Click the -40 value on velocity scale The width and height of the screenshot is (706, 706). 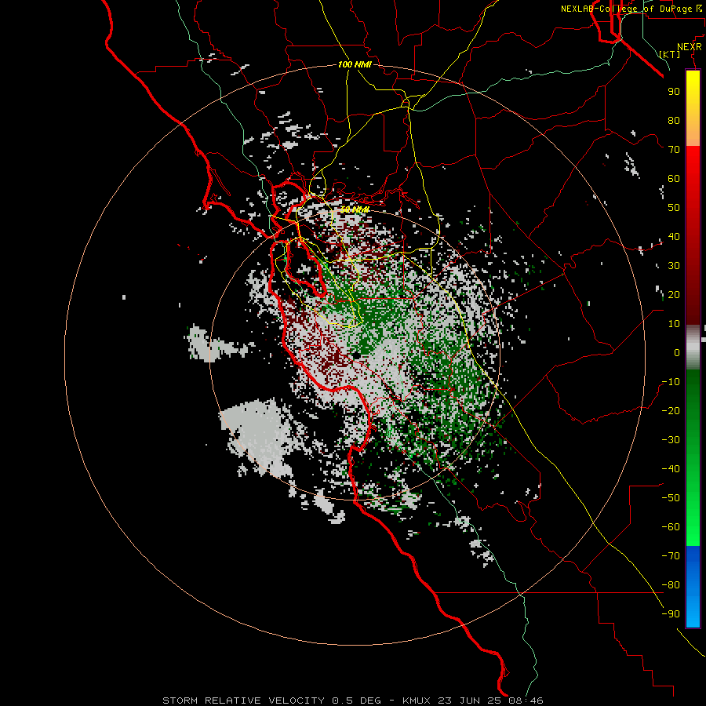pyautogui.click(x=671, y=469)
